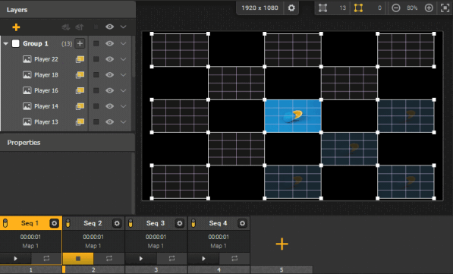Select the blue highlighted canvas tile

[293, 116]
